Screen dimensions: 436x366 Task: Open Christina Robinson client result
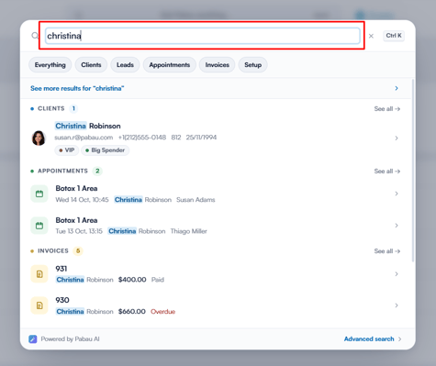[x=216, y=138]
